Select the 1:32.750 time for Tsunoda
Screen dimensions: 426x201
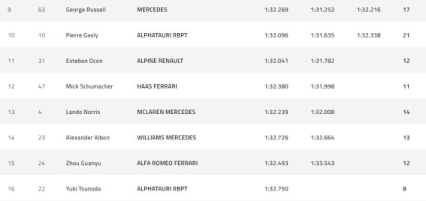point(276,189)
